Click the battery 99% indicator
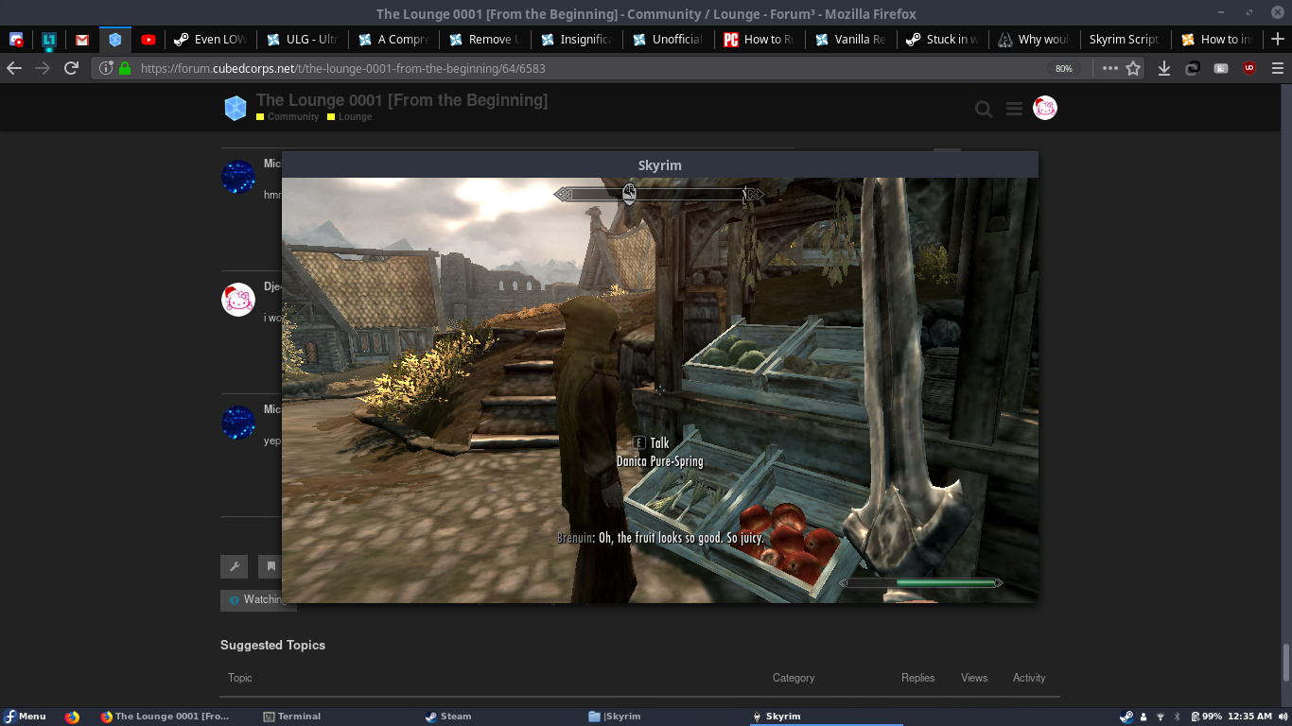The image size is (1292, 726). [1207, 717]
